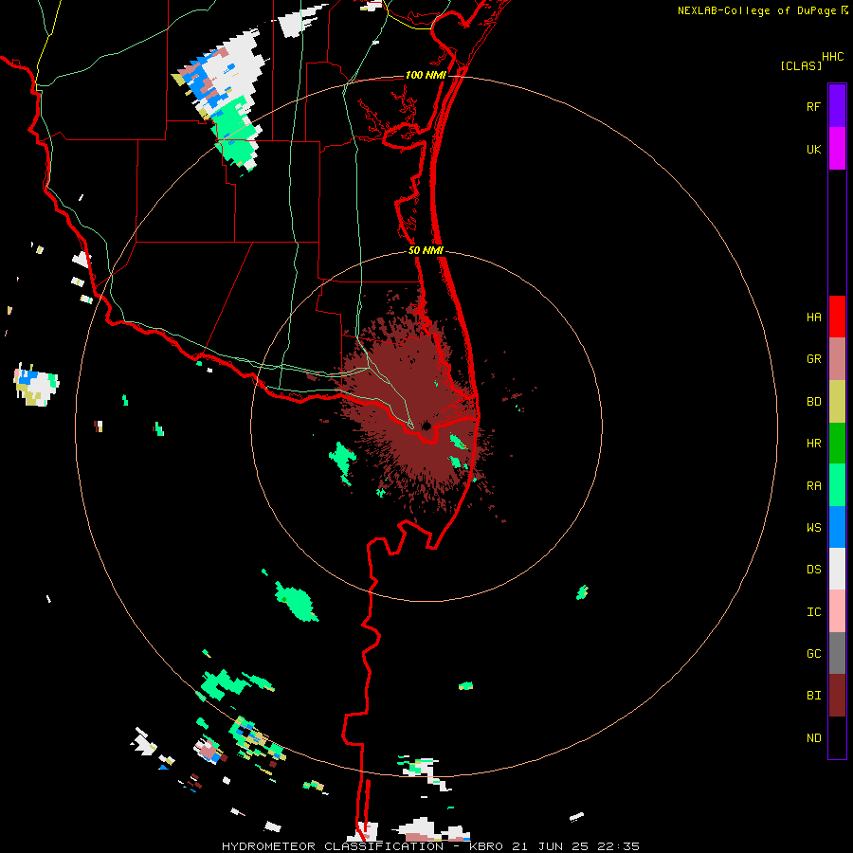The width and height of the screenshot is (853, 853).
Task: Click the 100 NMI range ring label
Action: point(426,75)
